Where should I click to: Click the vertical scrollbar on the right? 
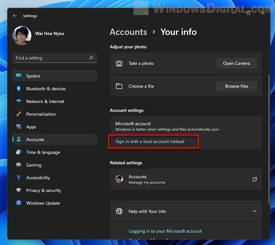(269, 139)
